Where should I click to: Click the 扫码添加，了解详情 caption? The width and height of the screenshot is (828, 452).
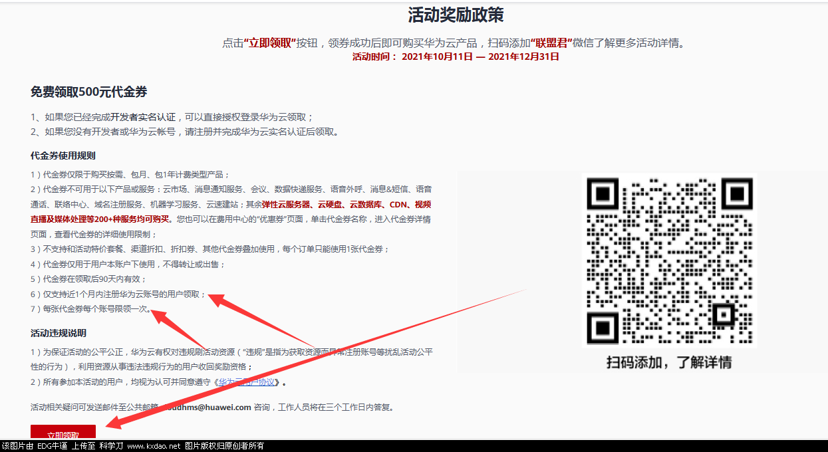pyautogui.click(x=669, y=362)
